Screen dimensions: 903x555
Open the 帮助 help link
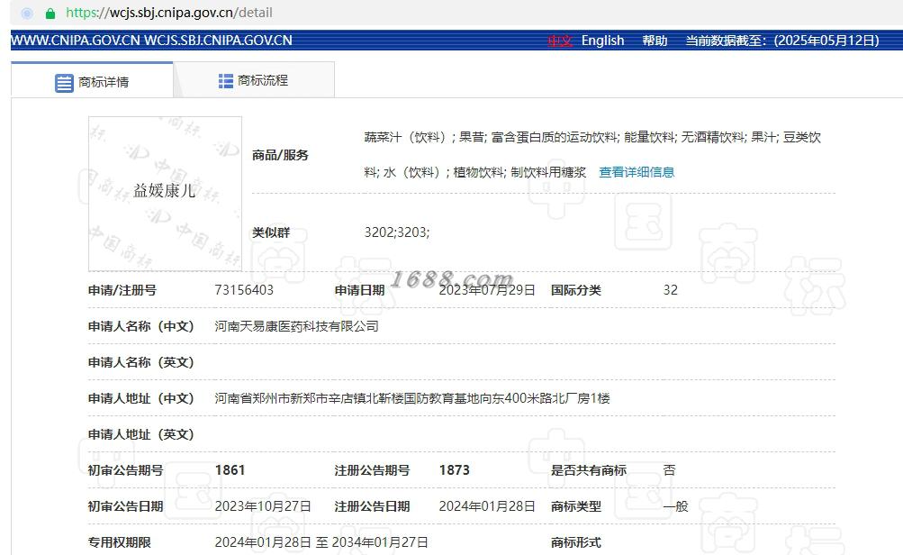coord(655,41)
